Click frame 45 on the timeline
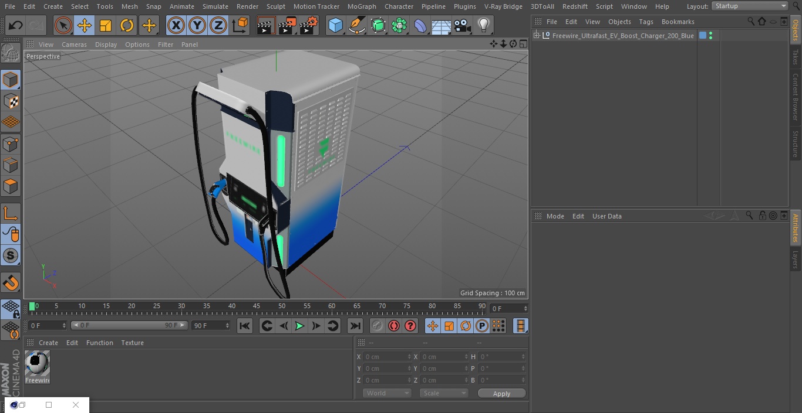802x413 pixels. [x=257, y=306]
